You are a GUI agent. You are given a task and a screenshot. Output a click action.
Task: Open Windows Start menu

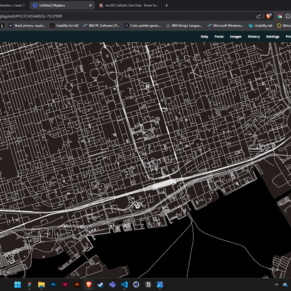click(x=17, y=285)
